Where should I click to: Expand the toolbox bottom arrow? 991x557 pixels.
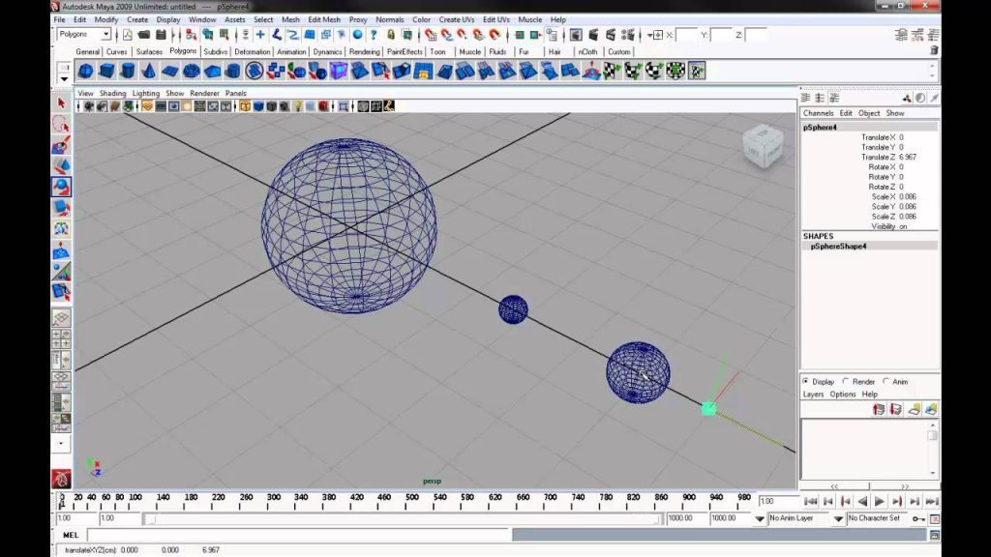(61, 443)
